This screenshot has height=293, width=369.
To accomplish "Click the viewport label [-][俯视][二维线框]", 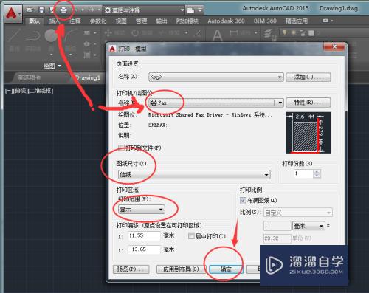I will coord(29,91).
